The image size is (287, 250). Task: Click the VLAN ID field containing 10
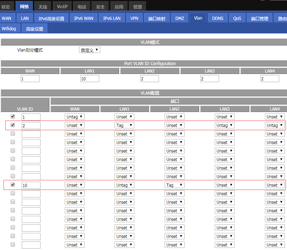click(31, 185)
